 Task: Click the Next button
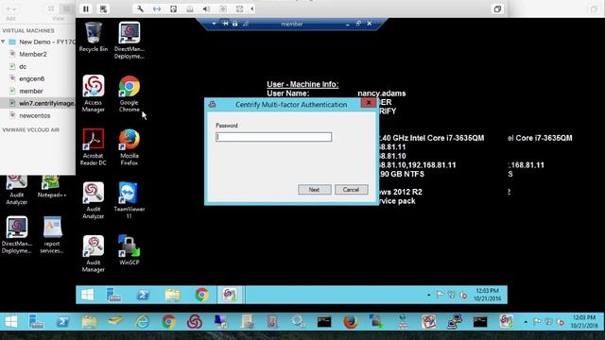click(314, 190)
